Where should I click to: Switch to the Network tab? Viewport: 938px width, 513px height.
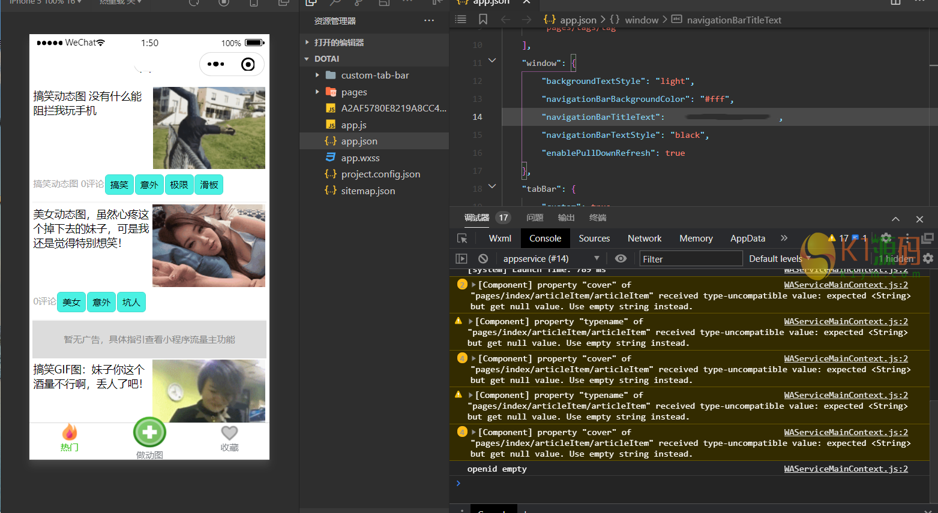pos(644,239)
